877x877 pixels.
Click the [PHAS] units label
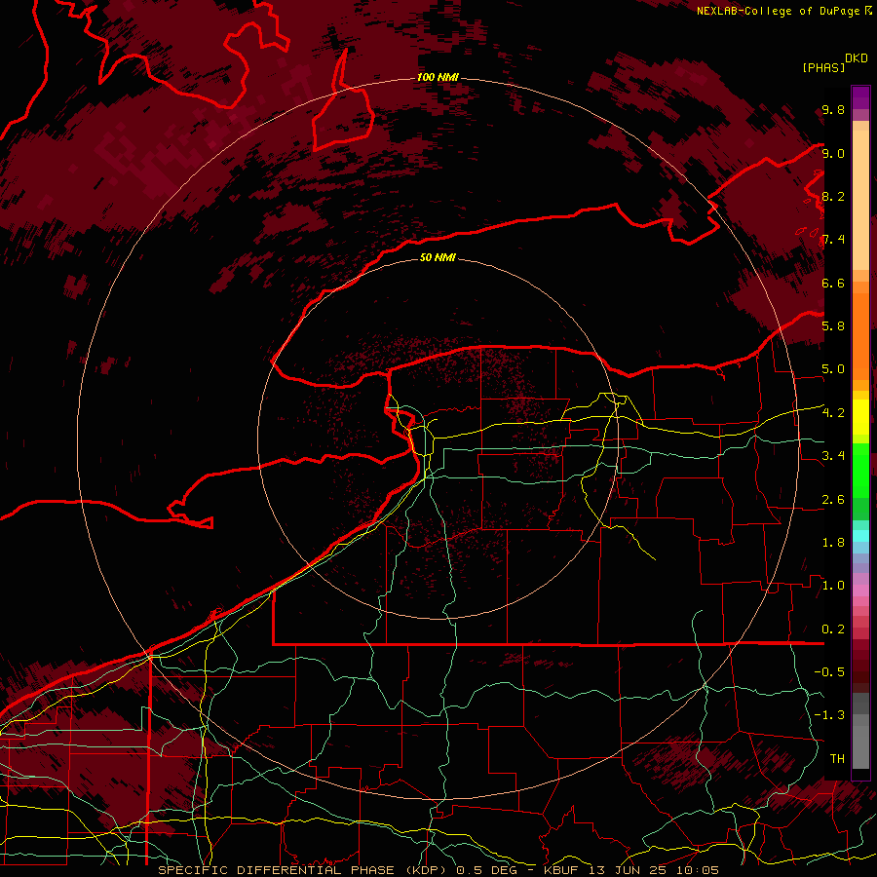[x=823, y=67]
